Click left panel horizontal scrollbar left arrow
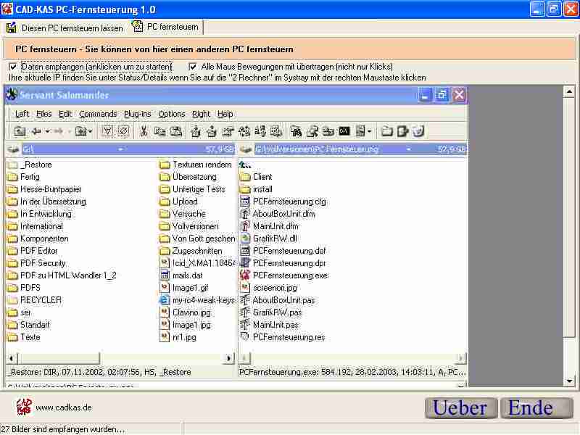This screenshot has width=580, height=435. [12, 357]
